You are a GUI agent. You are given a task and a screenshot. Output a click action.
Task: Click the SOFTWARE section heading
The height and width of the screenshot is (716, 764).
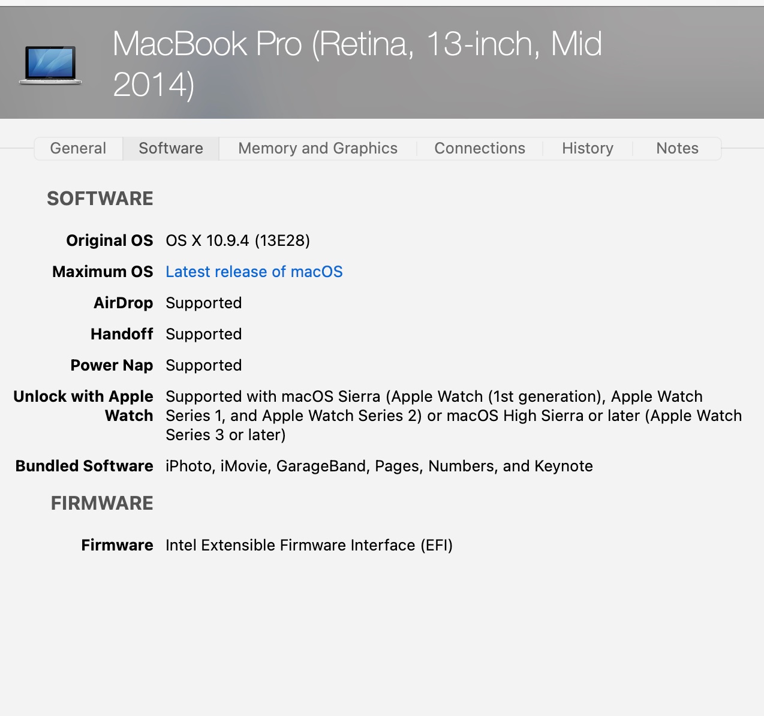[100, 198]
